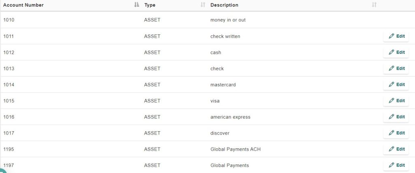
Task: Edit the discover account 1017
Action: pos(396,133)
